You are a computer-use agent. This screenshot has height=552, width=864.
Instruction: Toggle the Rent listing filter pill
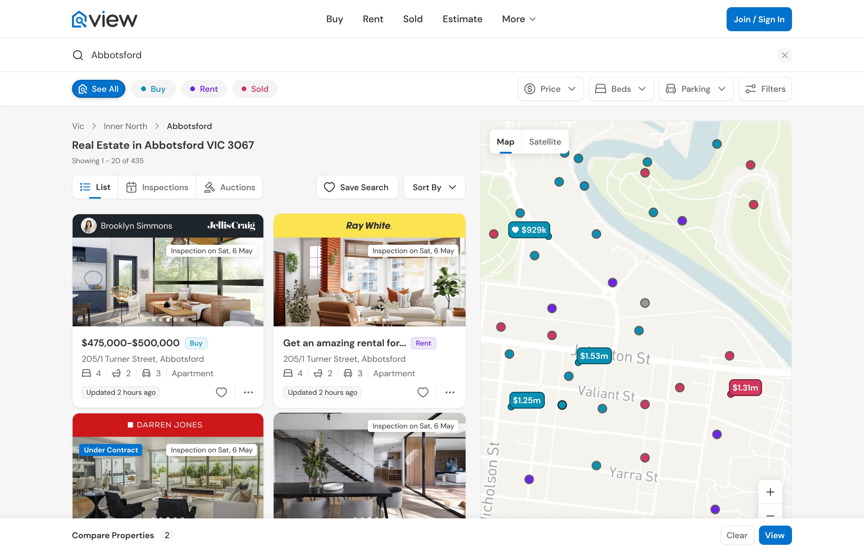pyautogui.click(x=204, y=89)
